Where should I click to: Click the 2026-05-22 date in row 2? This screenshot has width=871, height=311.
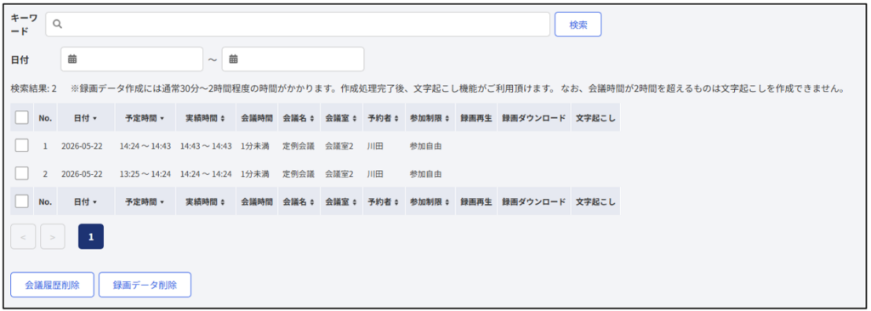coord(82,174)
